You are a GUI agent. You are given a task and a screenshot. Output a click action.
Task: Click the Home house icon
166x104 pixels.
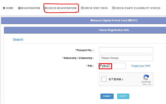[x=4, y=8]
